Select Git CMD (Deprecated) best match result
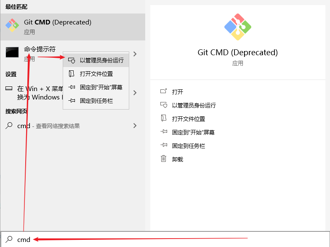 [x=73, y=27]
